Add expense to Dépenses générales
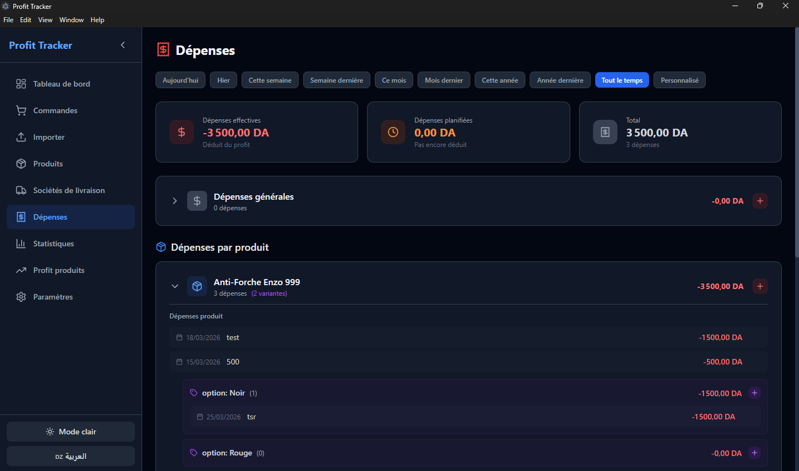 coord(760,201)
